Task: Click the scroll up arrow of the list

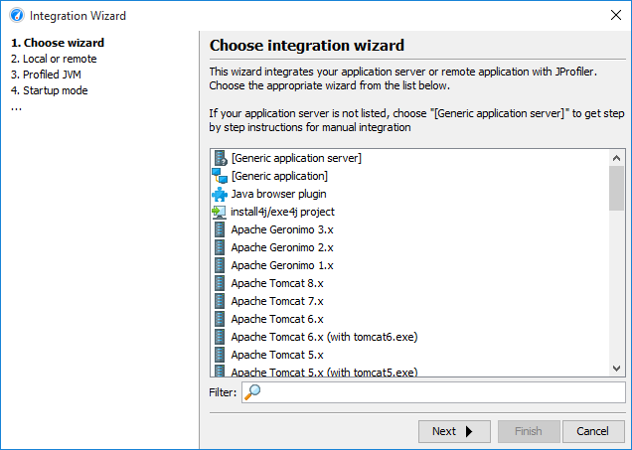Action: click(616, 158)
